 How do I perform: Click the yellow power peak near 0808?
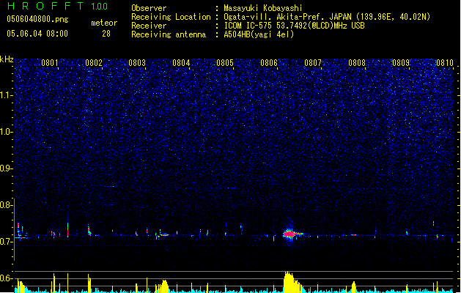[354, 287]
